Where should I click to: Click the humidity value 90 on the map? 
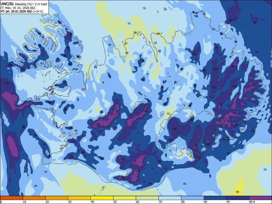(213, 29)
